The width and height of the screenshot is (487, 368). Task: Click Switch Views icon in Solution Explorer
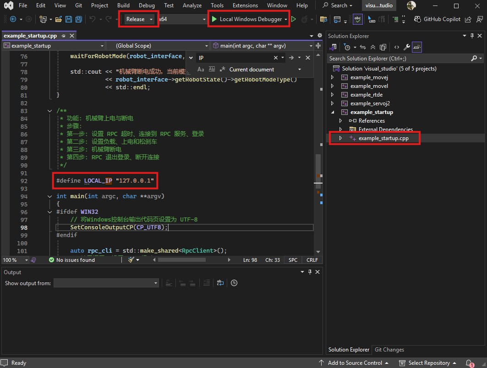pyautogui.click(x=333, y=47)
